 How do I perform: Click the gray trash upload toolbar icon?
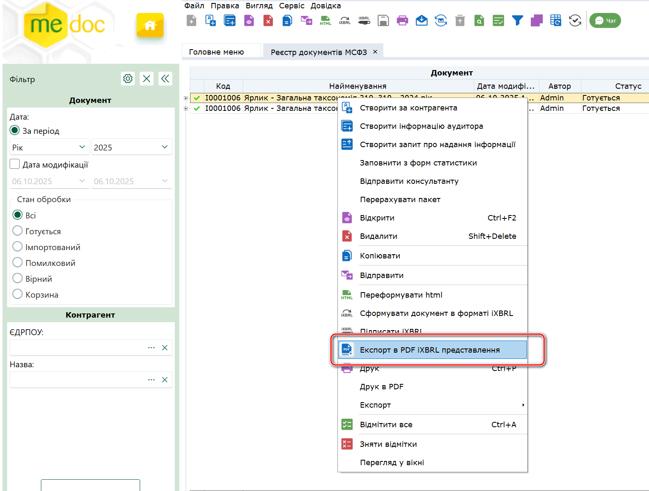tap(460, 20)
